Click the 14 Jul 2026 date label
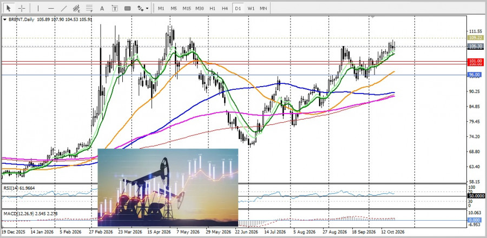Viewport: 487px width, 238px height. coord(275,232)
